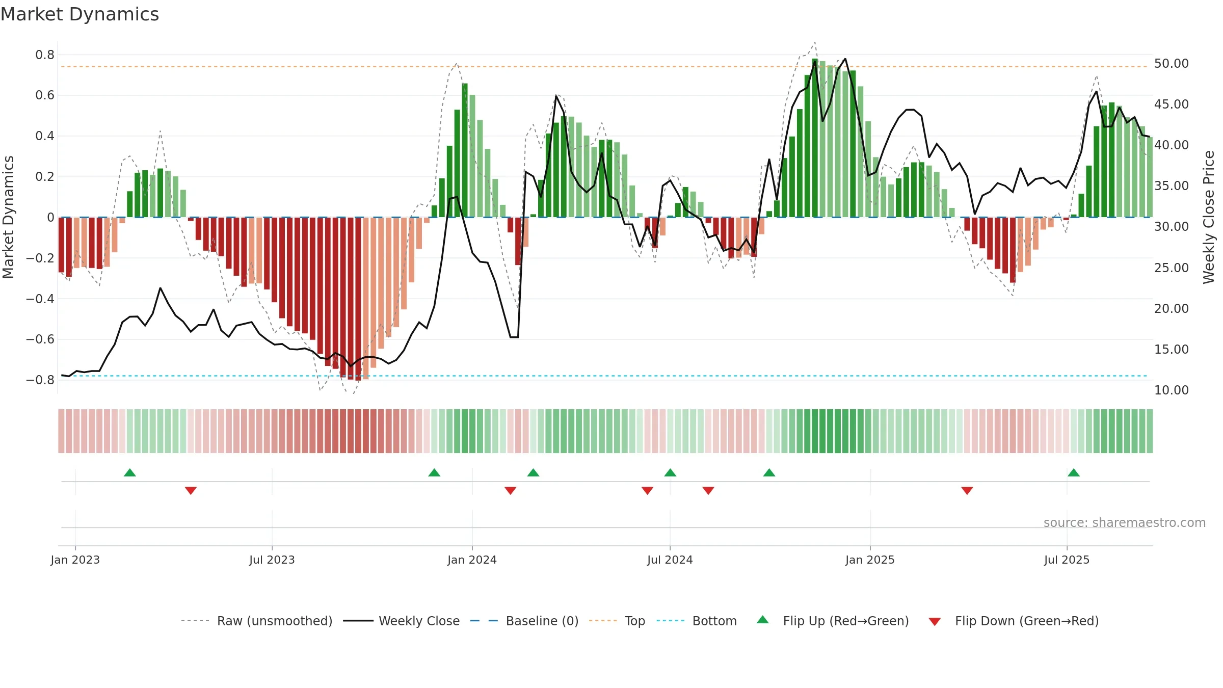Click the Jan 2024 x-axis label
The height and width of the screenshot is (688, 1223).
(x=472, y=560)
